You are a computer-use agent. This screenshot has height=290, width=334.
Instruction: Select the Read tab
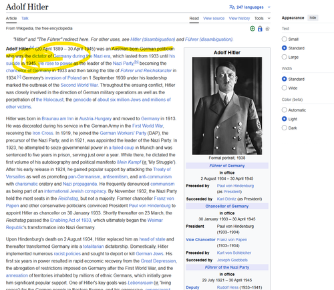[194, 18]
